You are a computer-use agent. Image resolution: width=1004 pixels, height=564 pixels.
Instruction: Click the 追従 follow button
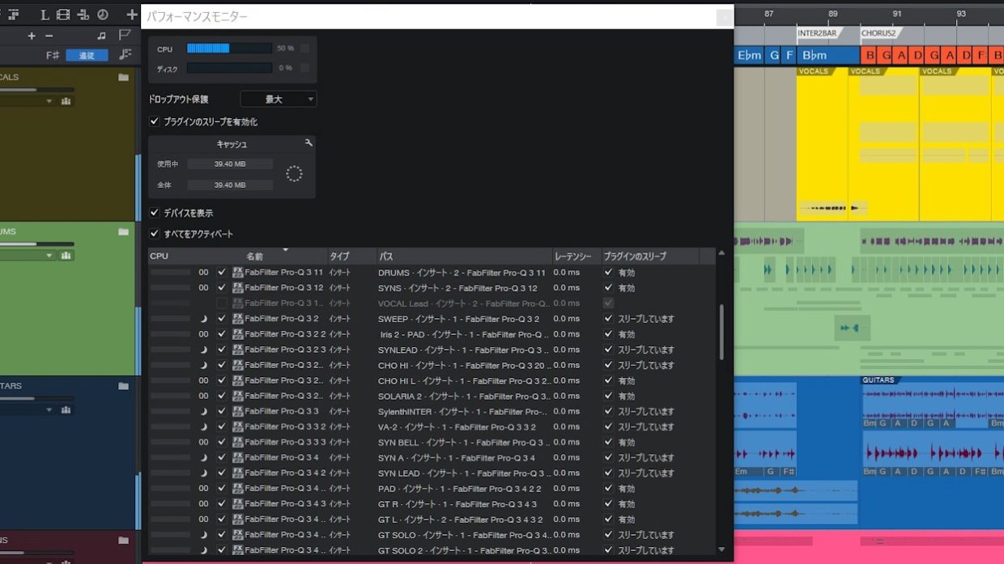pos(87,56)
